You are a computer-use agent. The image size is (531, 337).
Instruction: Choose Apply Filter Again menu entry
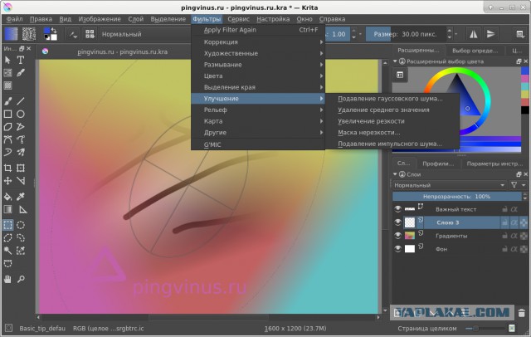click(x=258, y=30)
